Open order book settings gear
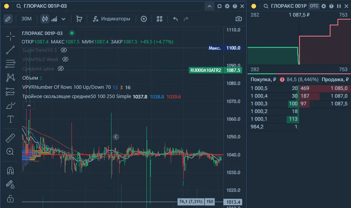This screenshot has height=208, width=351. pyautogui.click(x=324, y=6)
